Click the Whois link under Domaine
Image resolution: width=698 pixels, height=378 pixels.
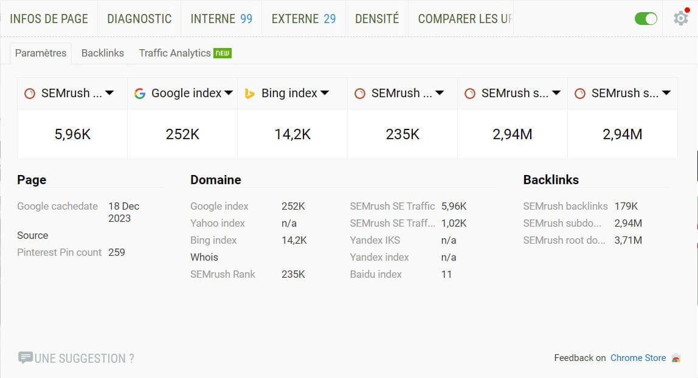[x=204, y=257]
